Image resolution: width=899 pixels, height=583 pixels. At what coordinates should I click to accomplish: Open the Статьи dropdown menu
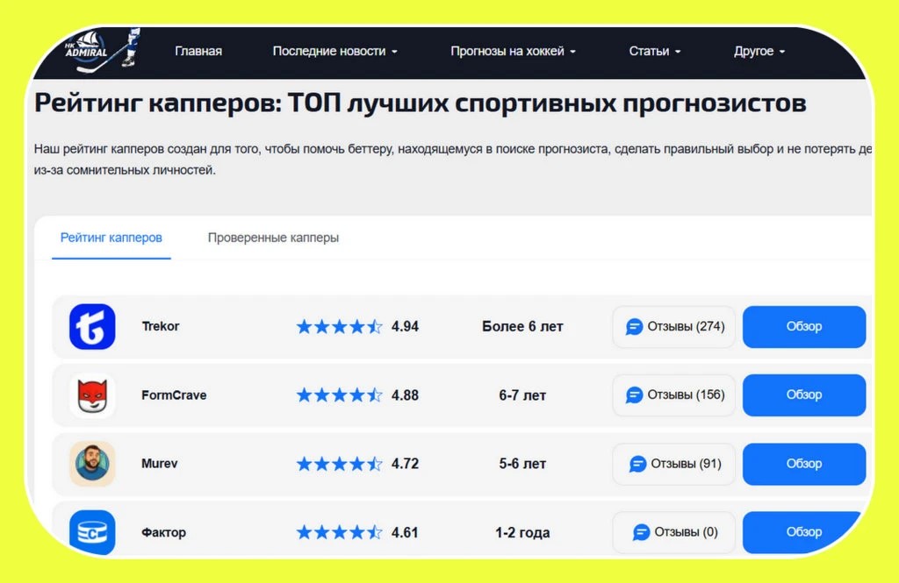click(x=655, y=51)
